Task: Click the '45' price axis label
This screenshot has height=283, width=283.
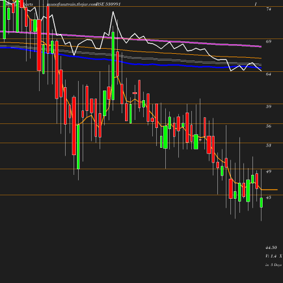Action: click(x=269, y=198)
